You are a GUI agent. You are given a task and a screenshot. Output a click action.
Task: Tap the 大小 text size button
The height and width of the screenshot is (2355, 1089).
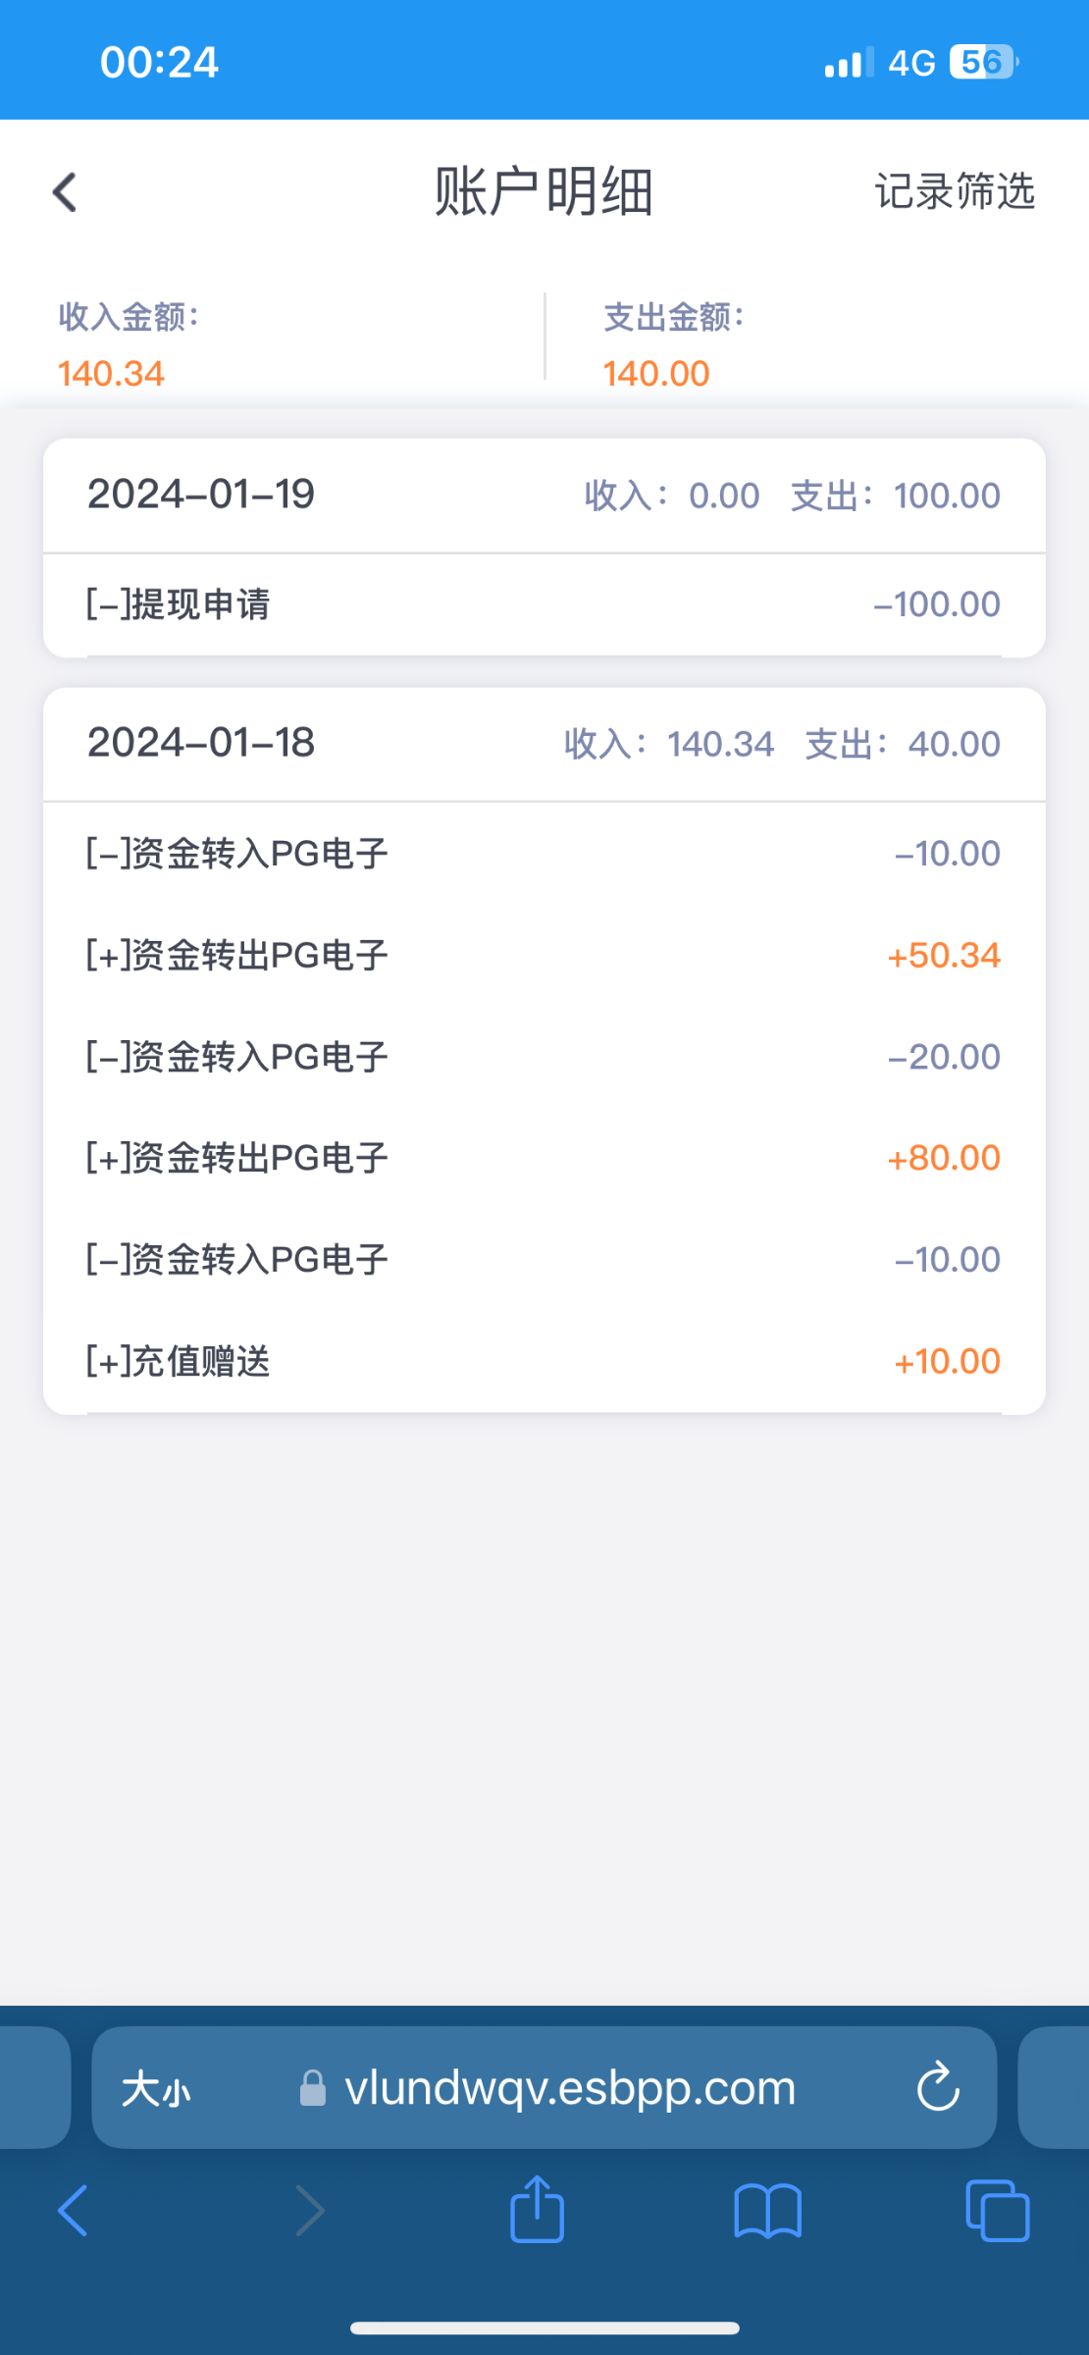point(156,2088)
